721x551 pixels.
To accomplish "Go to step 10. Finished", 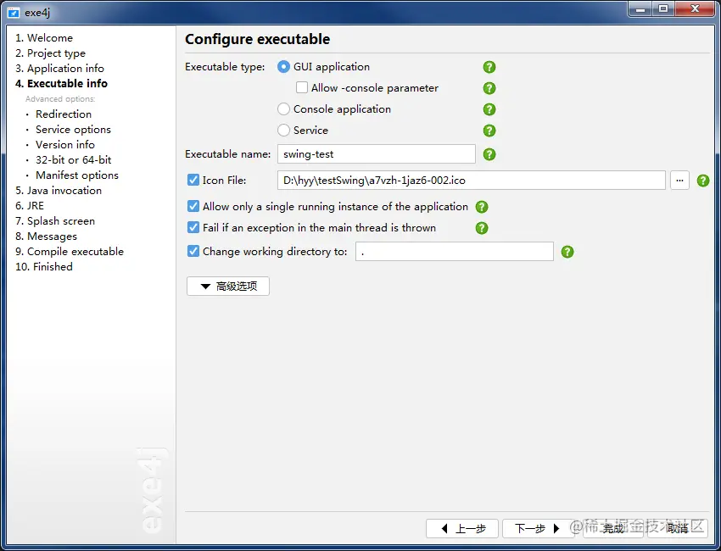I will (44, 267).
